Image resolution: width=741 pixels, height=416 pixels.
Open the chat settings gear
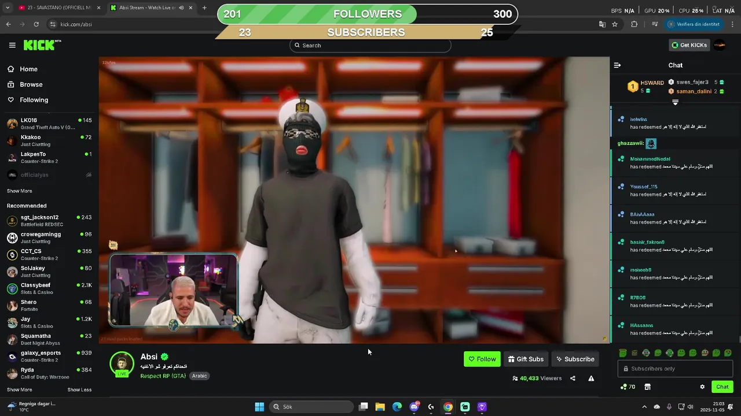(x=702, y=387)
